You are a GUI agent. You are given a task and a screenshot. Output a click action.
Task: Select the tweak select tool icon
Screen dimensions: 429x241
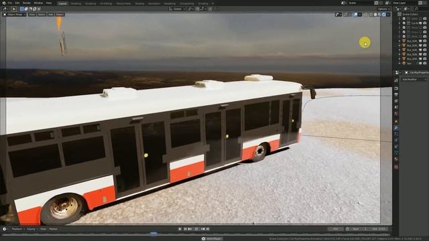click(14, 9)
